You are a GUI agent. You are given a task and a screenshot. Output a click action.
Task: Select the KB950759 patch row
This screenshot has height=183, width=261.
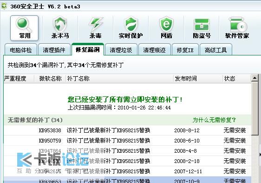[x=127, y=141]
